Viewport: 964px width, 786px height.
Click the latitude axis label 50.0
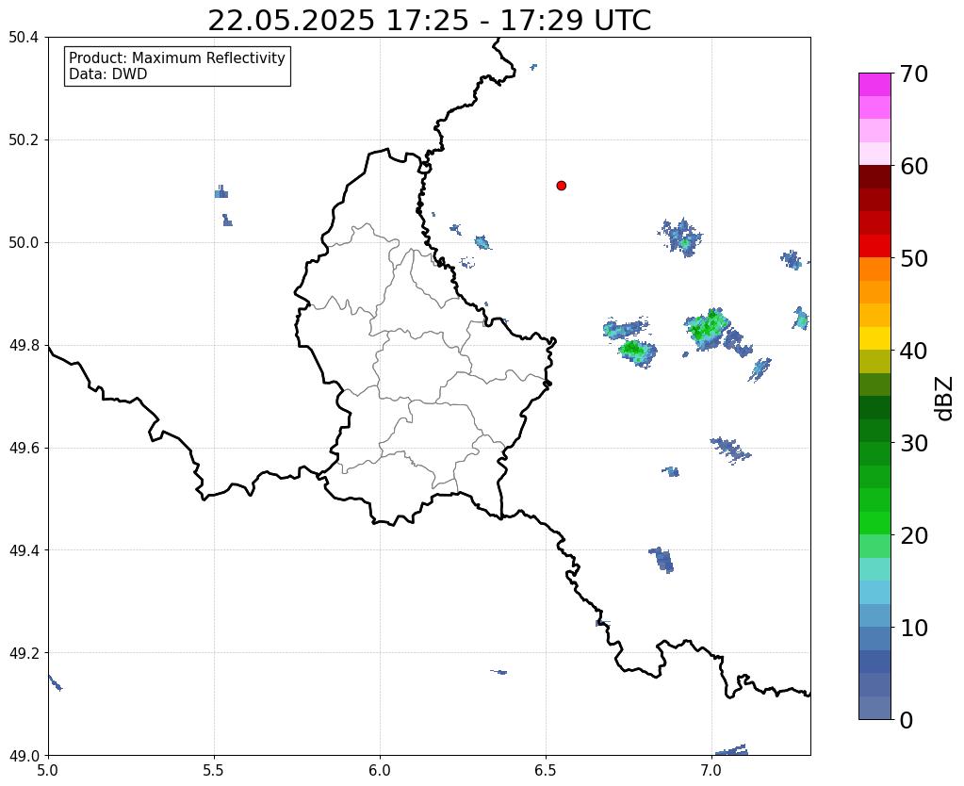[x=24, y=242]
